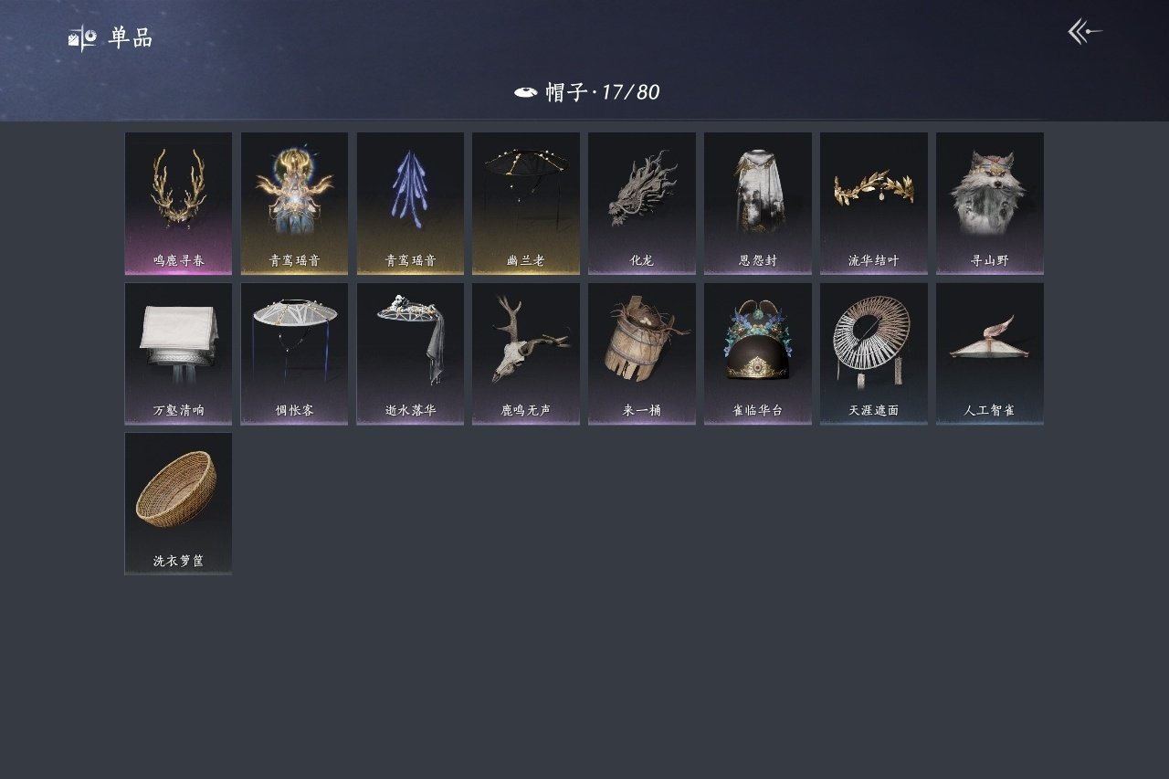This screenshot has width=1169, height=779.
Task: Choose the 天涯遮面 round fan hat
Action: [x=874, y=353]
